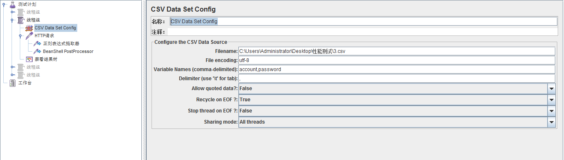This screenshot has width=564, height=160.
Task: Expand the first disabled 线程组 node
Action: 12,12
